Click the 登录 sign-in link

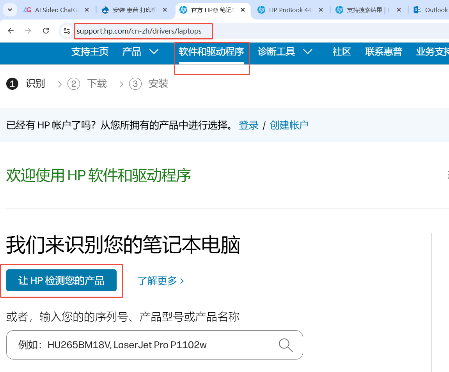click(248, 125)
